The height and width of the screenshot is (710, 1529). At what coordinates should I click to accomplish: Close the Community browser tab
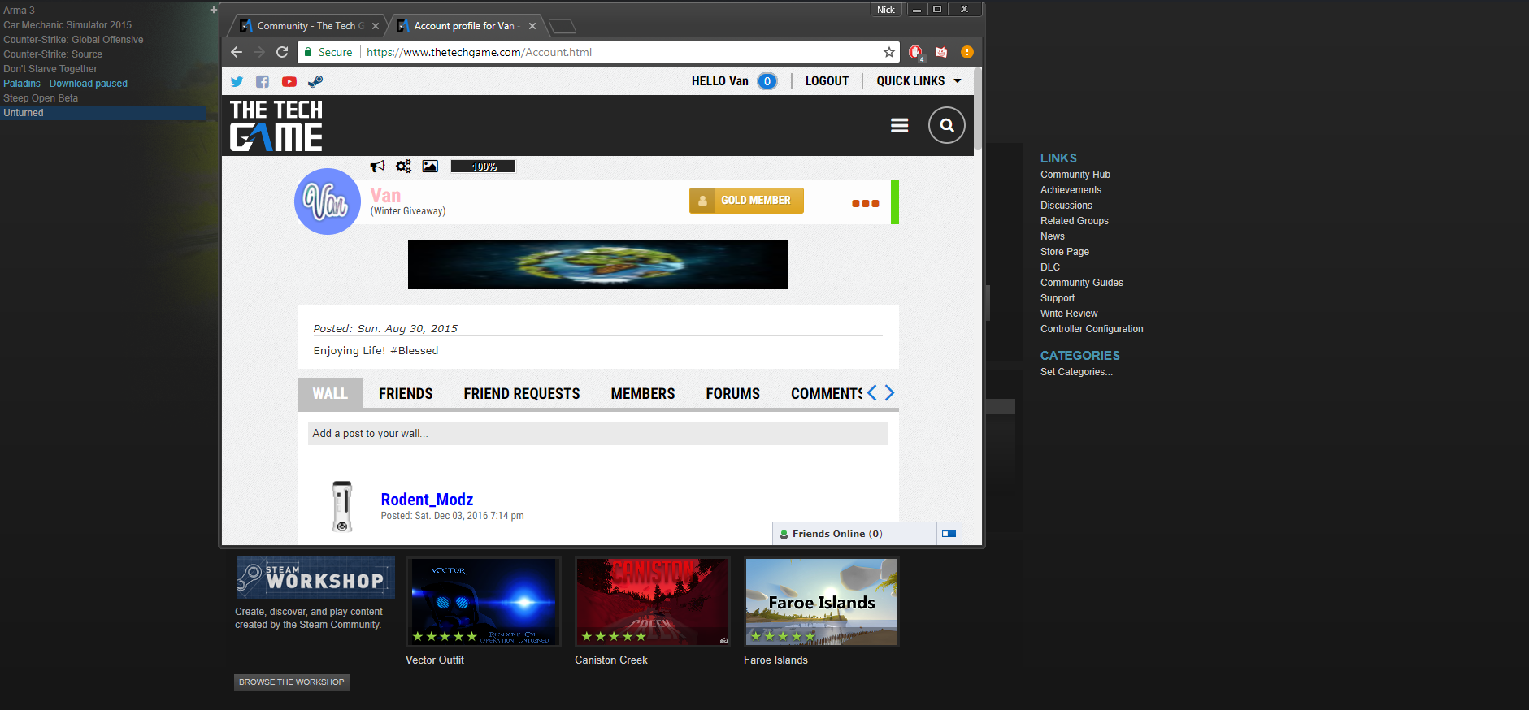coord(376,26)
